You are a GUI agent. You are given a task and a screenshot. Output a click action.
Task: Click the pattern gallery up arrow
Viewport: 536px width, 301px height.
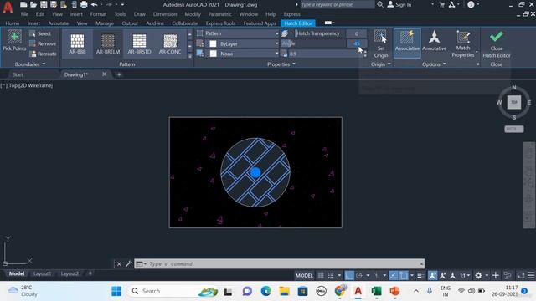(x=190, y=33)
